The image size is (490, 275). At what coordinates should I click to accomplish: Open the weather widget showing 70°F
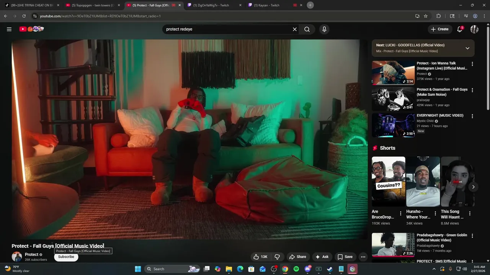pos(17,269)
